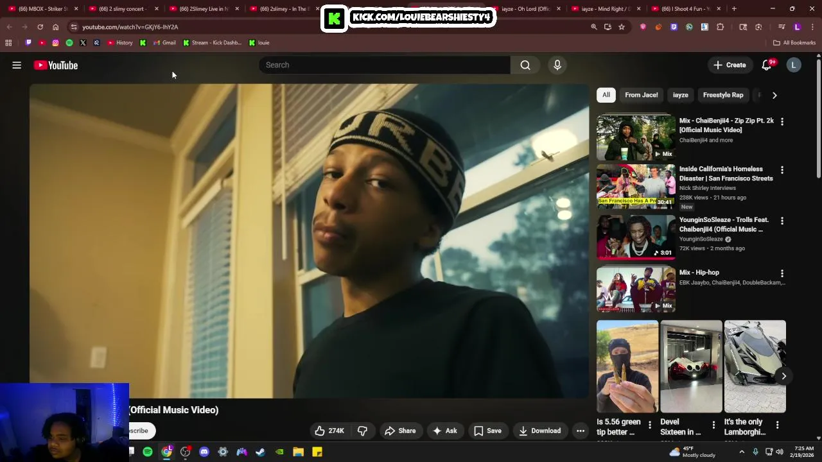Open the Chrome extensions puzzle icon

tap(720, 27)
